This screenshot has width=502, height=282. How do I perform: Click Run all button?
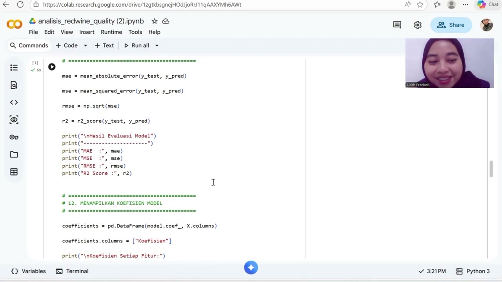click(x=136, y=45)
